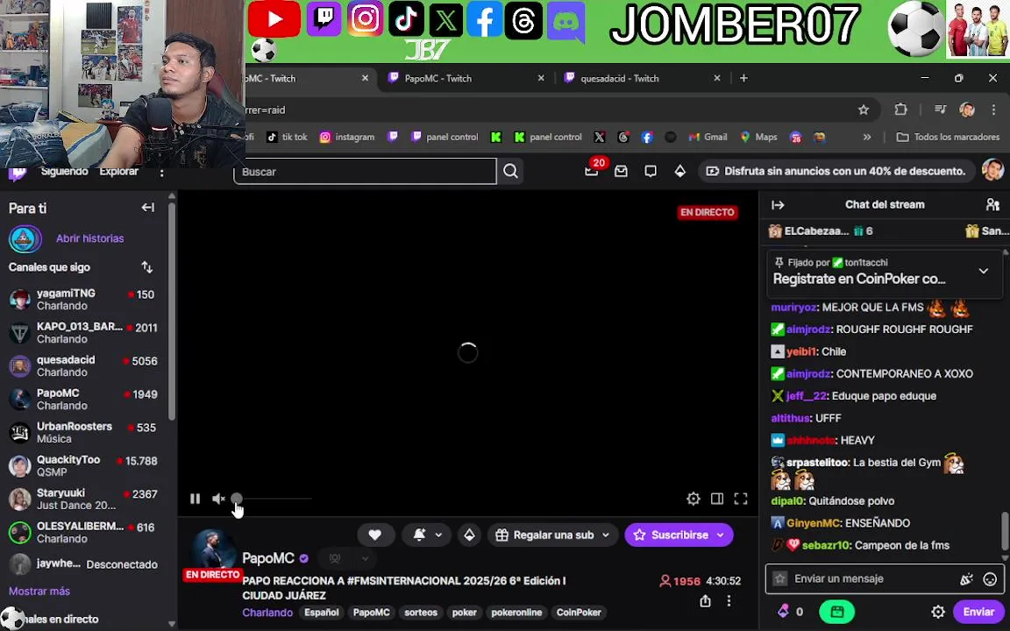Click the Twitch search box Buscar

click(365, 172)
